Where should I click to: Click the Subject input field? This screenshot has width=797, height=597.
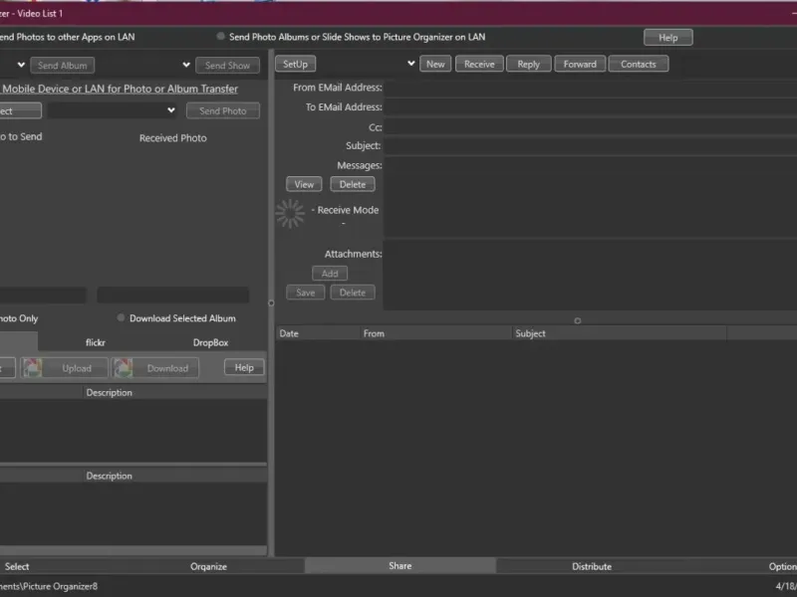coord(590,146)
